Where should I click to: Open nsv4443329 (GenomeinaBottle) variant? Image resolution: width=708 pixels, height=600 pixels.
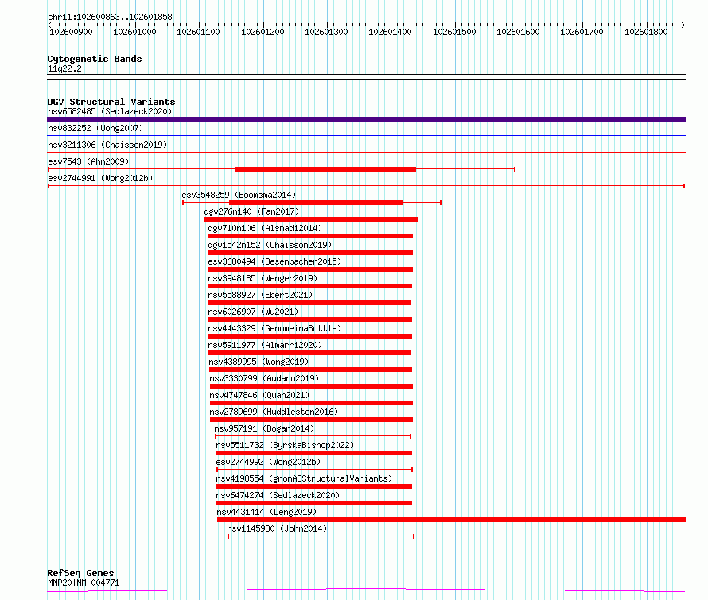274,328
